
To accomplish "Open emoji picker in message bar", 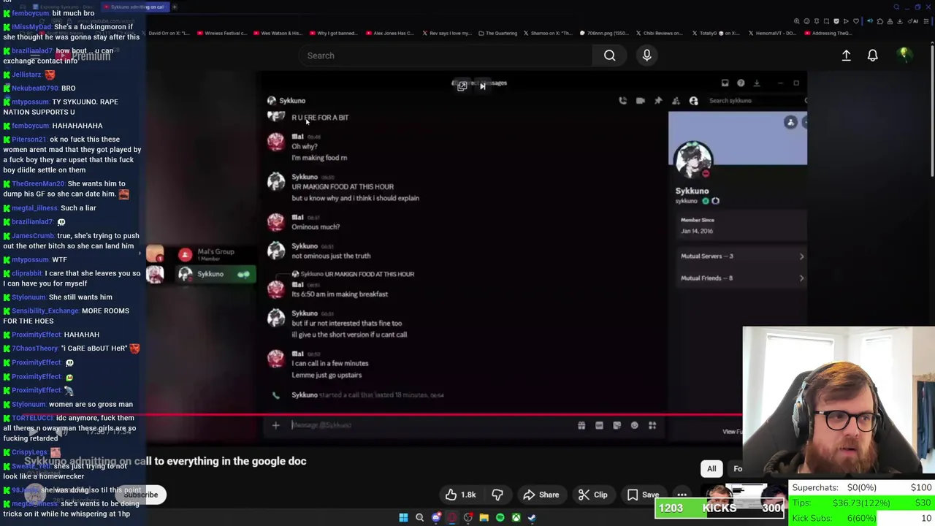I will (x=634, y=425).
